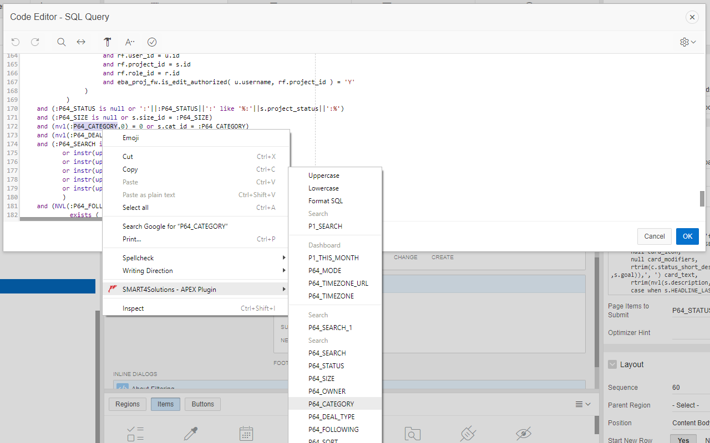Switch to Buttons gallery tab
The image size is (710, 443).
pos(202,404)
